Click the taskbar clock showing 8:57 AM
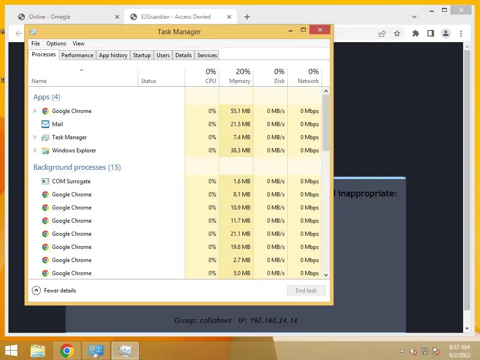Viewport: 480px width, 360px height. [x=459, y=351]
